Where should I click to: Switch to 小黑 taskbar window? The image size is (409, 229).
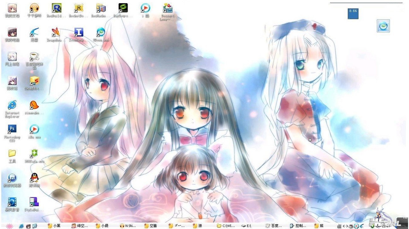(54, 226)
